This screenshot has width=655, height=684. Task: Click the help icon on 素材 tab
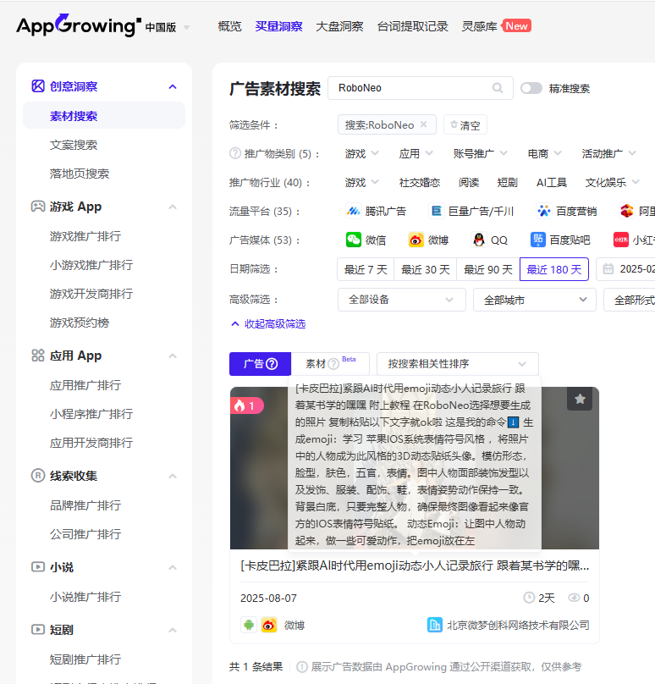[x=333, y=364]
